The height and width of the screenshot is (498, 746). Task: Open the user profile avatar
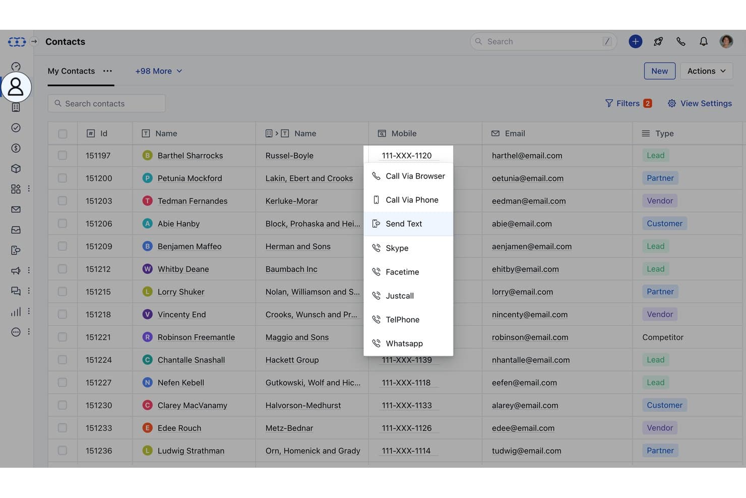click(726, 41)
